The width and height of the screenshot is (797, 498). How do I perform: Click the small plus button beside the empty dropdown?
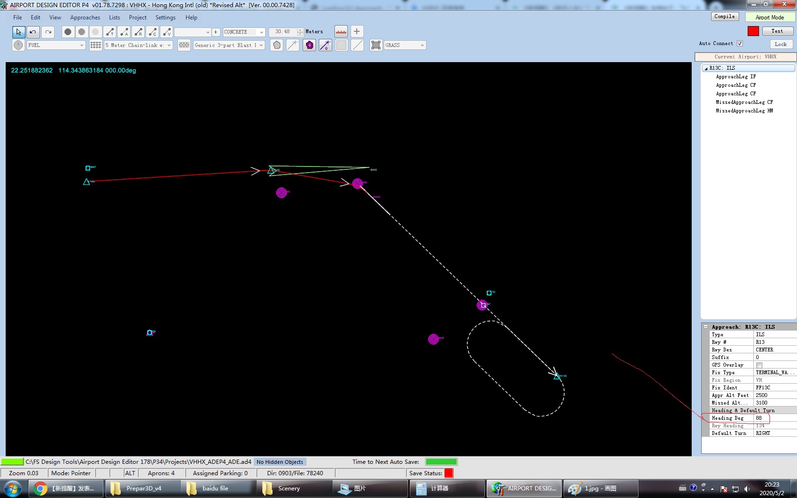point(216,32)
